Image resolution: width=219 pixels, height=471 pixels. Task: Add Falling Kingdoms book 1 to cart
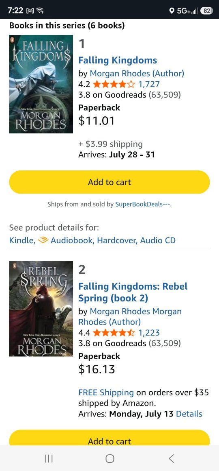point(109,182)
